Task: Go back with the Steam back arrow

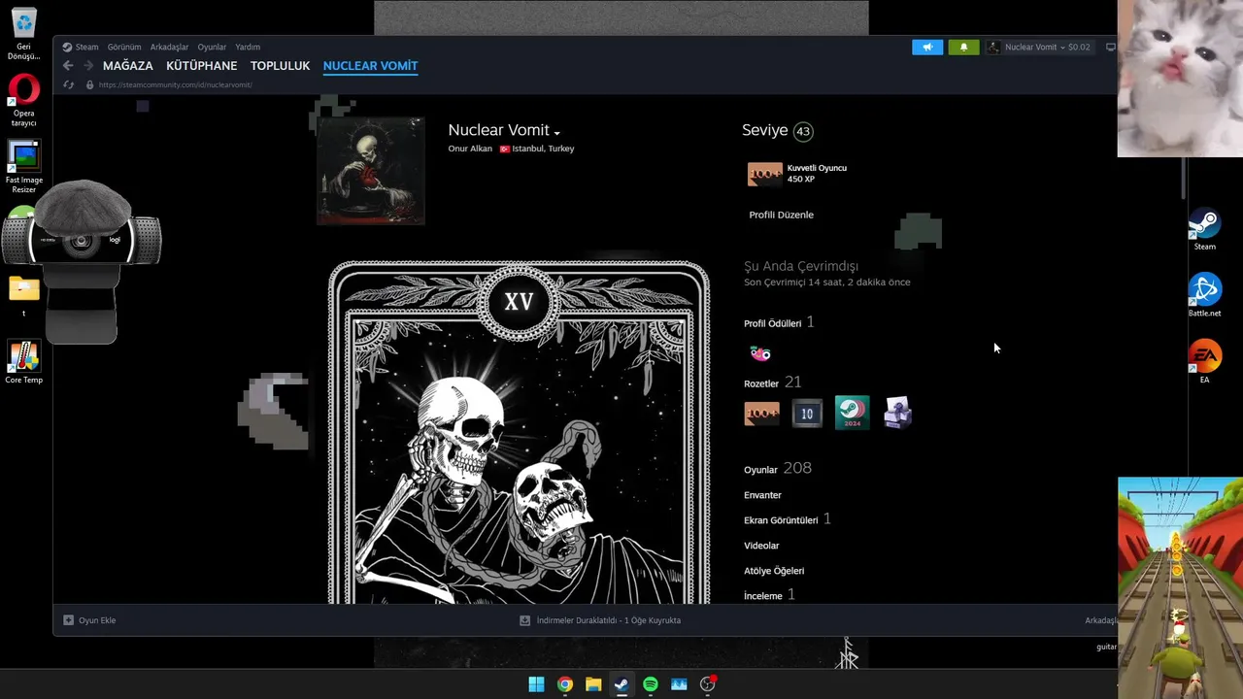Action: [68, 66]
